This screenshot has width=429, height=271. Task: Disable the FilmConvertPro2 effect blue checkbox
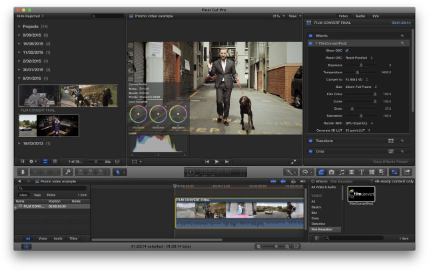click(x=310, y=43)
